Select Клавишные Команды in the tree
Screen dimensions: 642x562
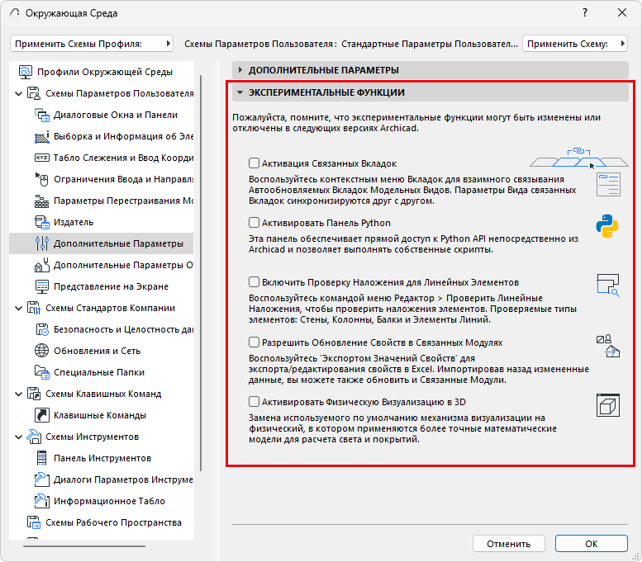(x=102, y=415)
